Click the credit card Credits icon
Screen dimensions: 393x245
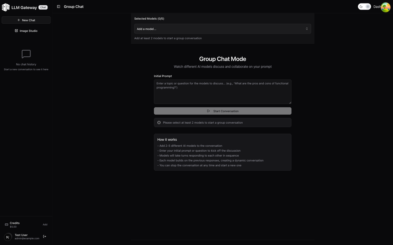tap(7, 225)
